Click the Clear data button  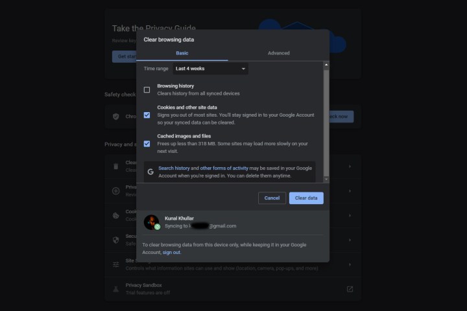(x=306, y=198)
